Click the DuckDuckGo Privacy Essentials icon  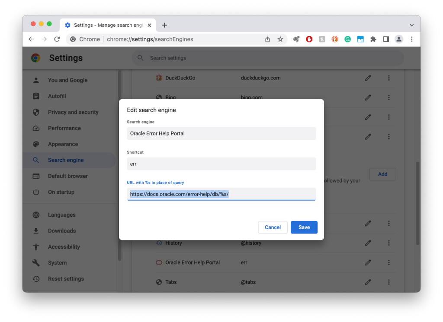click(x=334, y=39)
